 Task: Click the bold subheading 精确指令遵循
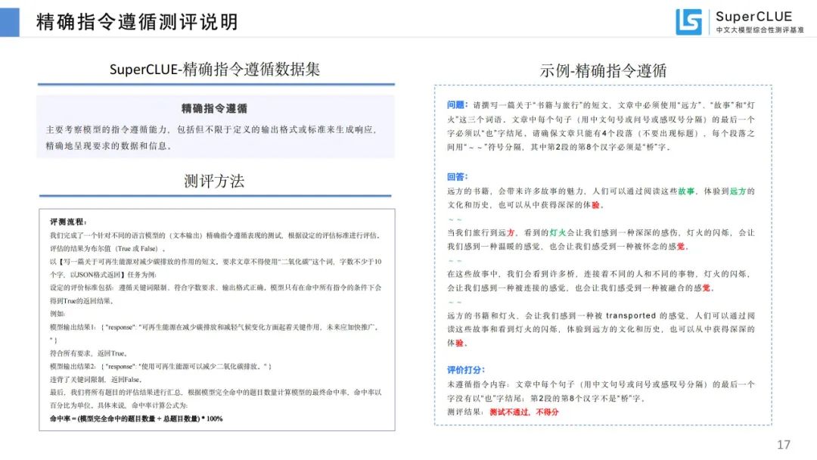[x=214, y=108]
